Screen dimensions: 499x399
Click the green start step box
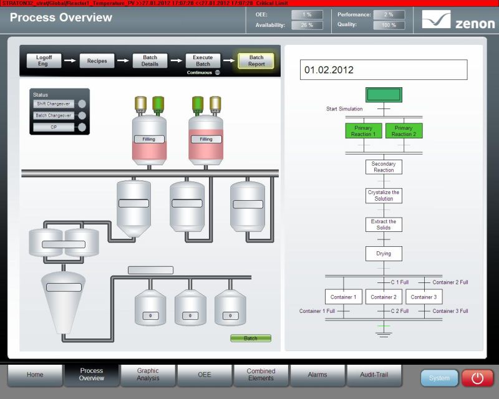384,95
